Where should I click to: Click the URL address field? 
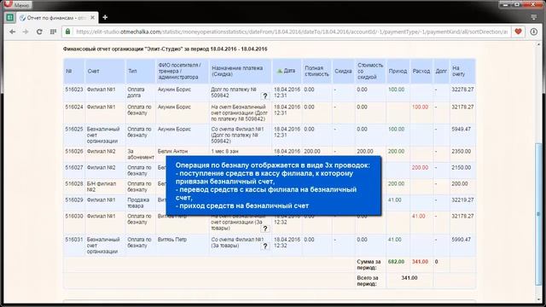point(291,32)
